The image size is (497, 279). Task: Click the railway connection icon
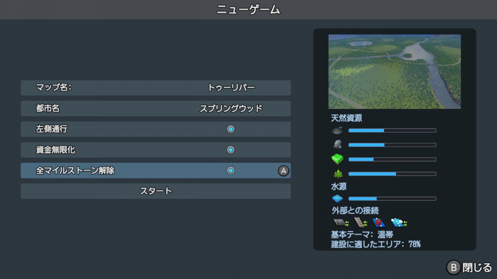coord(361,222)
